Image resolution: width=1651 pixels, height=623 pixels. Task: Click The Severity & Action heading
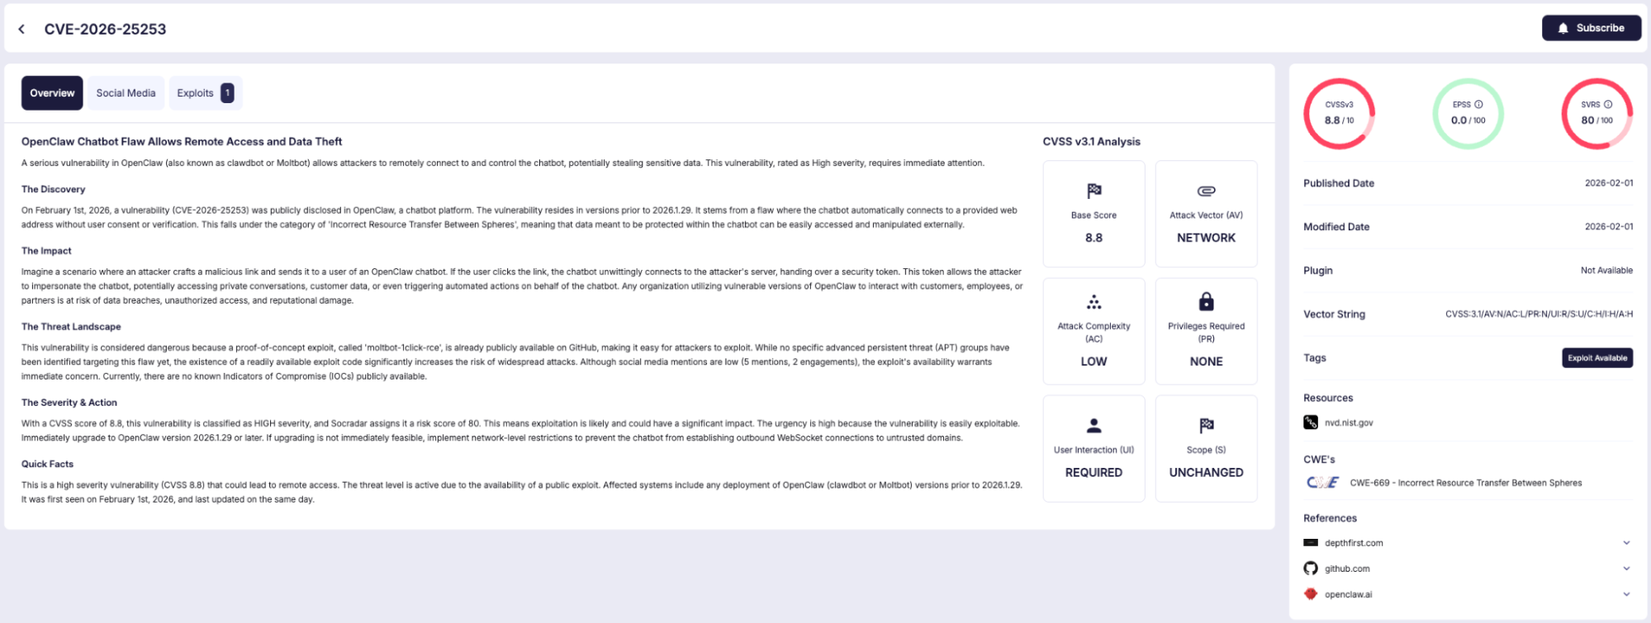point(69,403)
